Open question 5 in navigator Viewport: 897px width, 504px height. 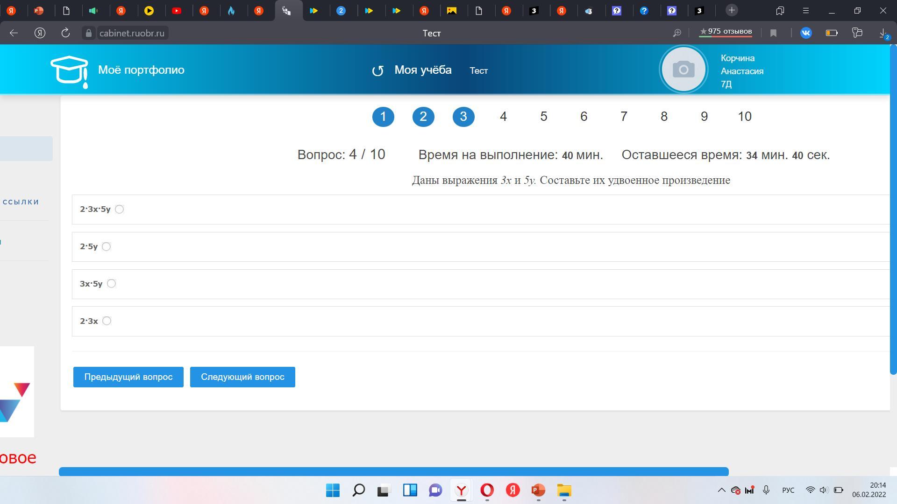544,117
